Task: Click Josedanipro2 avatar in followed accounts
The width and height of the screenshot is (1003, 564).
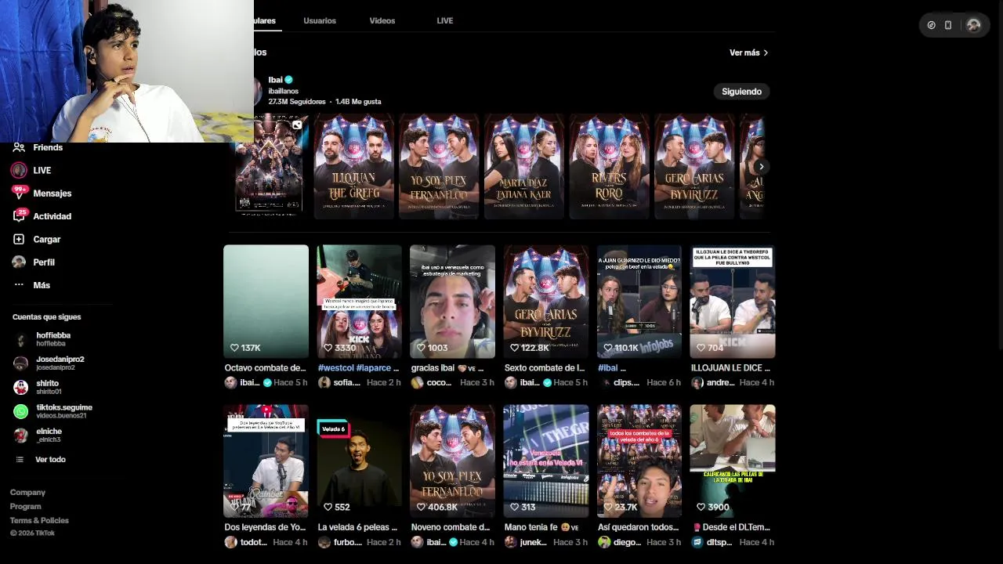Action: (x=21, y=363)
